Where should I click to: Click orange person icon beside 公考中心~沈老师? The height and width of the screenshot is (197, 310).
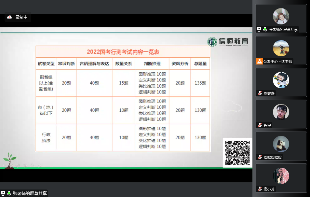(x=259, y=61)
